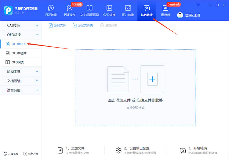The image size is (229, 160).
Task: Click the OFD转换 section header
Action: [x=21, y=35]
